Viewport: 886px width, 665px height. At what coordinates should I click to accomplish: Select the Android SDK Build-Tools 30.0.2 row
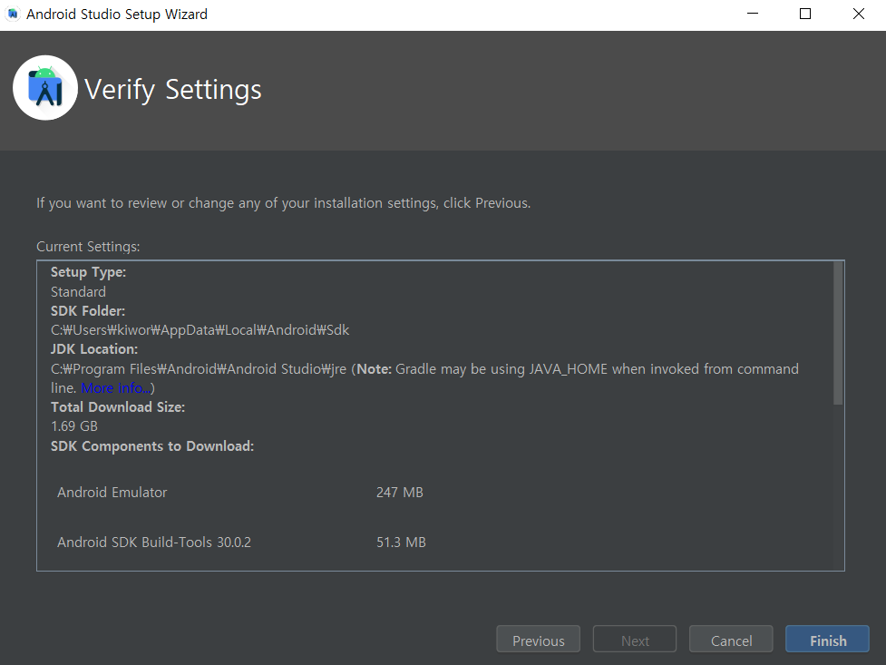(241, 543)
